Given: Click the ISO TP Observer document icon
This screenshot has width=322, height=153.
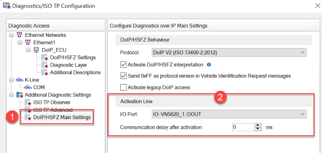Looking at the screenshot, I should point(28,102).
